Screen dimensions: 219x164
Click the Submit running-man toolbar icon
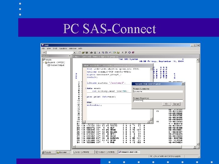(123, 53)
